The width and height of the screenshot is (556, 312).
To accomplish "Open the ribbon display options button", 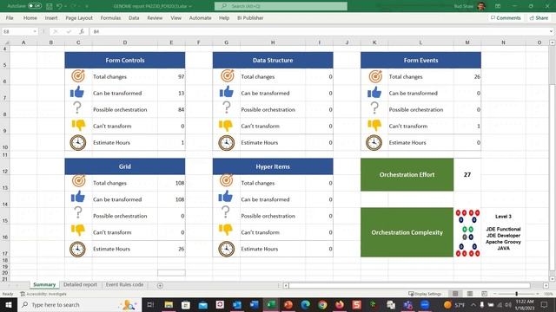I will click(x=498, y=6).
